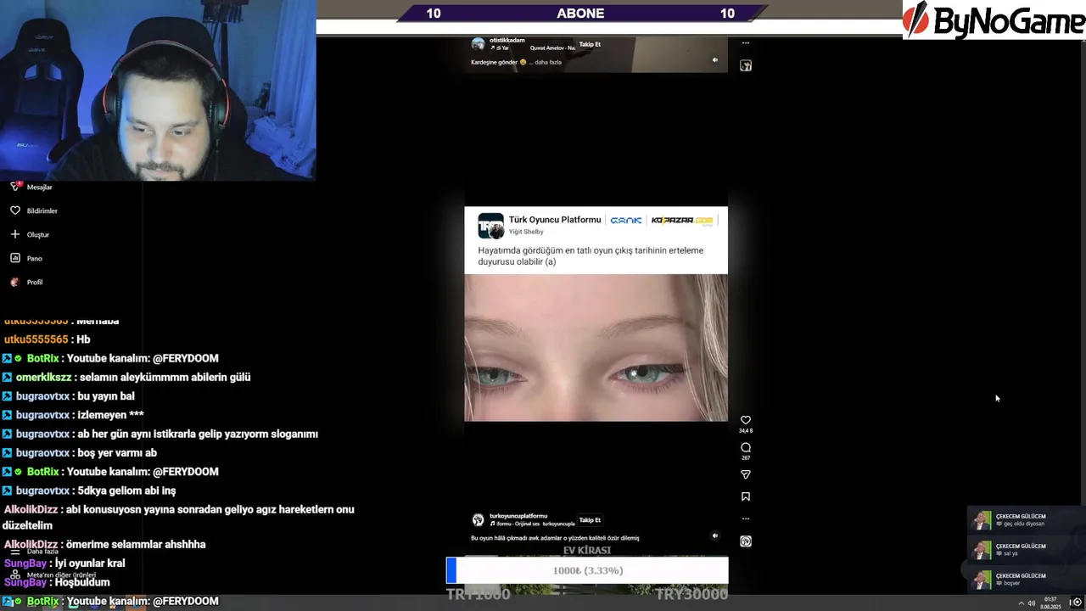
Task: Click the Profil avatar icon
Action: pyautogui.click(x=14, y=282)
